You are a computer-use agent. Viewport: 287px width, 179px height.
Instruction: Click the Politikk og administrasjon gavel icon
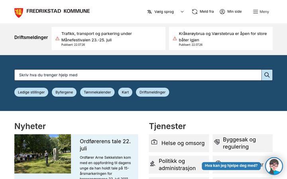pos(152,163)
